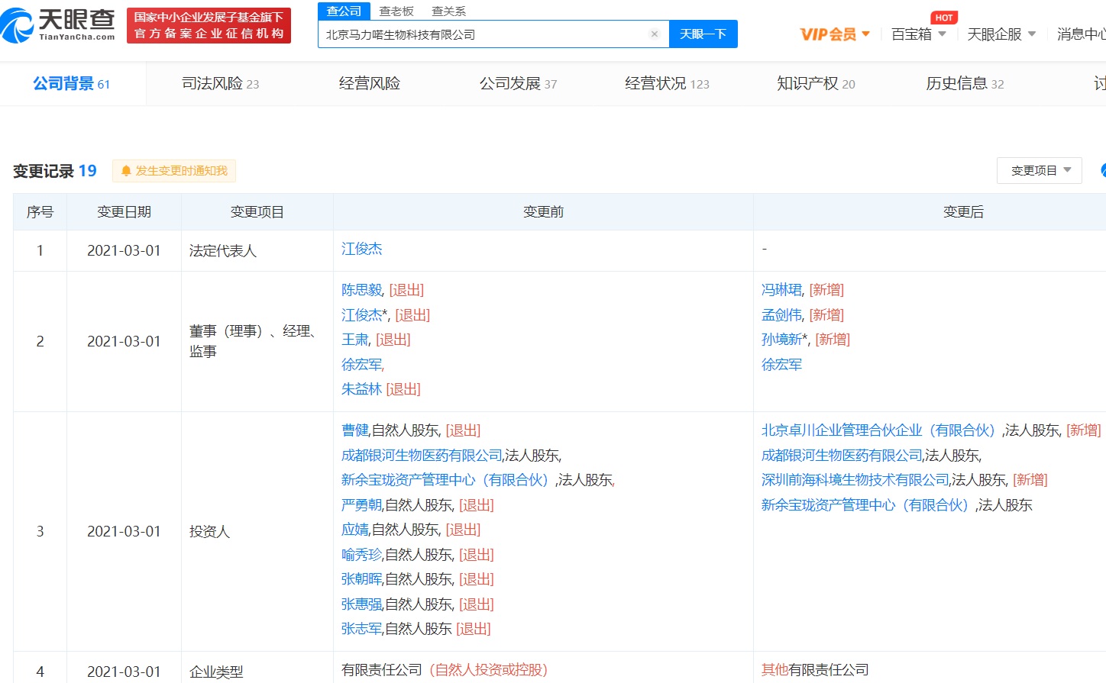Open 朱益林 person link
1106x683 pixels.
[x=362, y=389]
